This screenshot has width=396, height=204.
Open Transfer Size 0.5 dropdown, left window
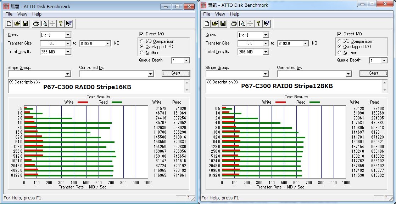[x=68, y=43]
